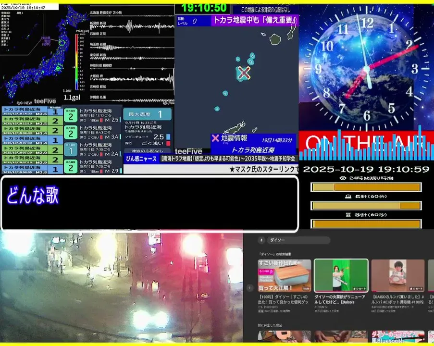
Task: Open video title 【DAISOのルンバ買いました】
Action: tap(397, 299)
